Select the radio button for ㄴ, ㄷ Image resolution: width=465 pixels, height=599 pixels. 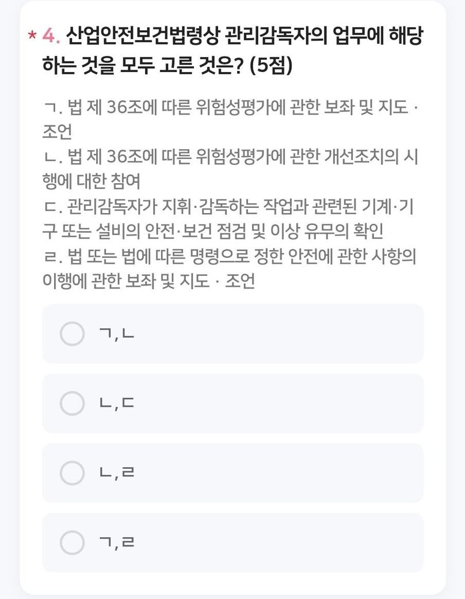73,403
